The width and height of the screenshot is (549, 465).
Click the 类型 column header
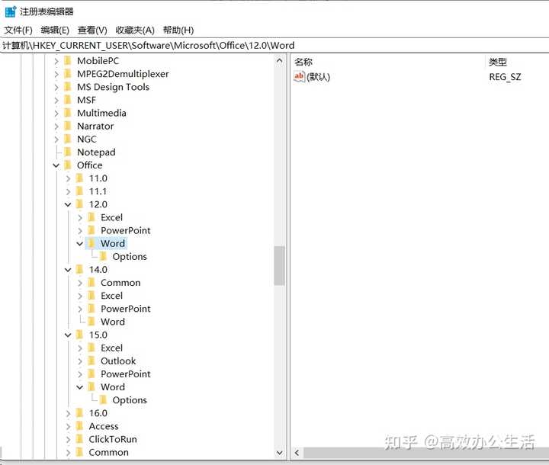click(497, 62)
